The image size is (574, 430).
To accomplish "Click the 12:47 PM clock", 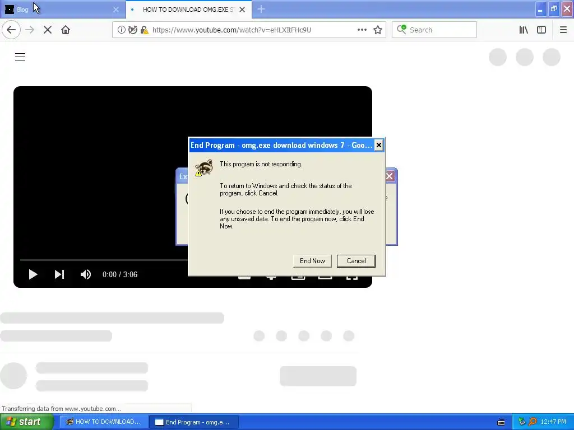I will (x=553, y=422).
